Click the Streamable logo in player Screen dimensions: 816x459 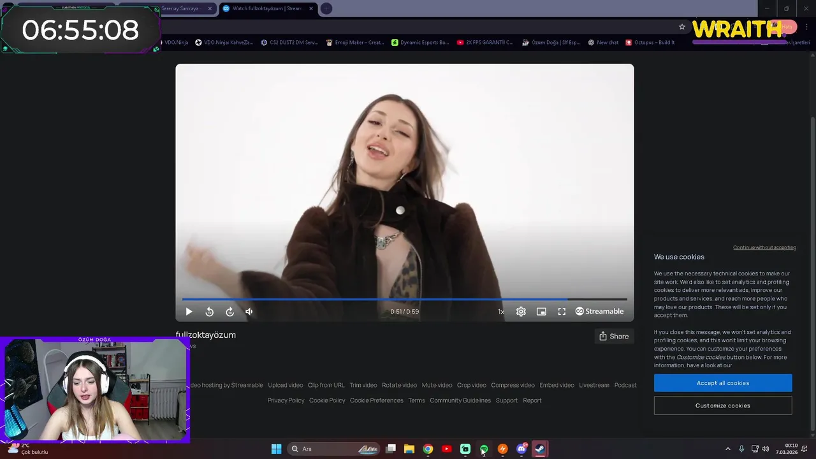point(599,311)
